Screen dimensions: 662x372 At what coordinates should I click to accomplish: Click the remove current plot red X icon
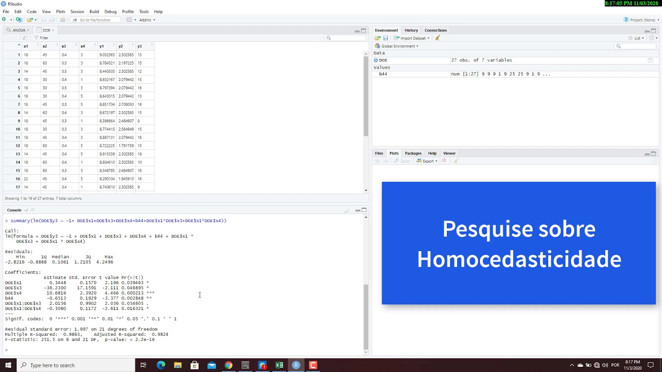[x=444, y=161]
